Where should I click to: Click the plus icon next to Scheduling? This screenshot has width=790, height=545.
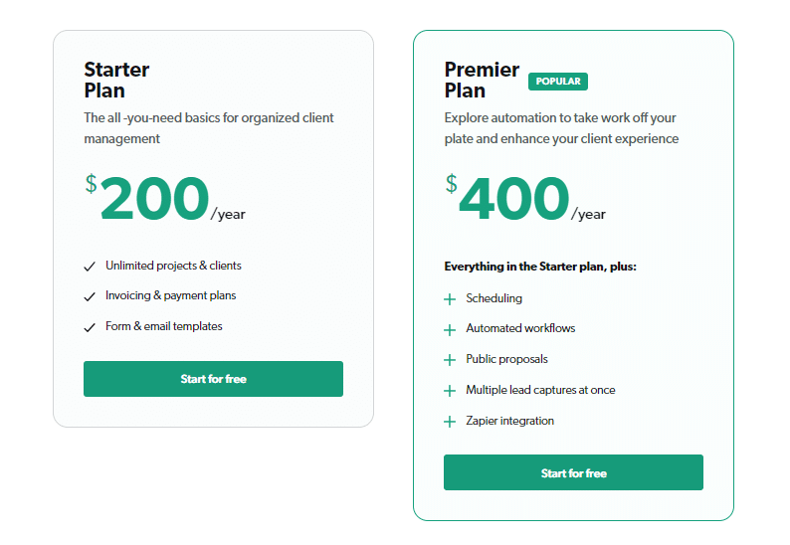click(450, 299)
